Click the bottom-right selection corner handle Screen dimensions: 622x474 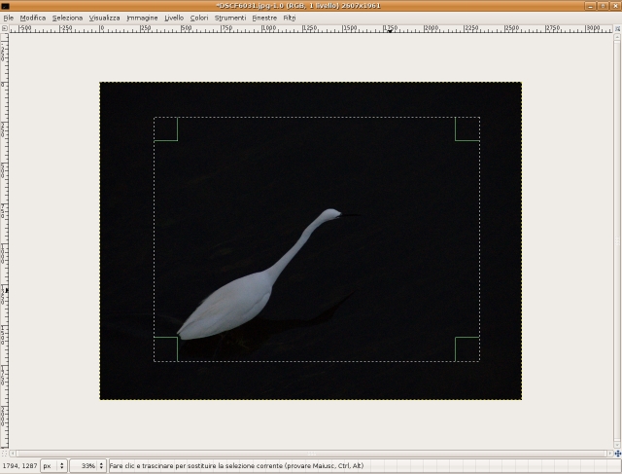[467, 349]
